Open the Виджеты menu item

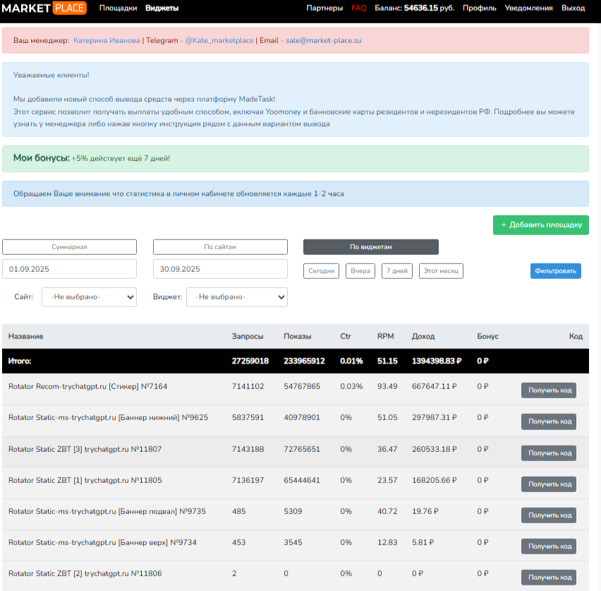click(x=162, y=8)
